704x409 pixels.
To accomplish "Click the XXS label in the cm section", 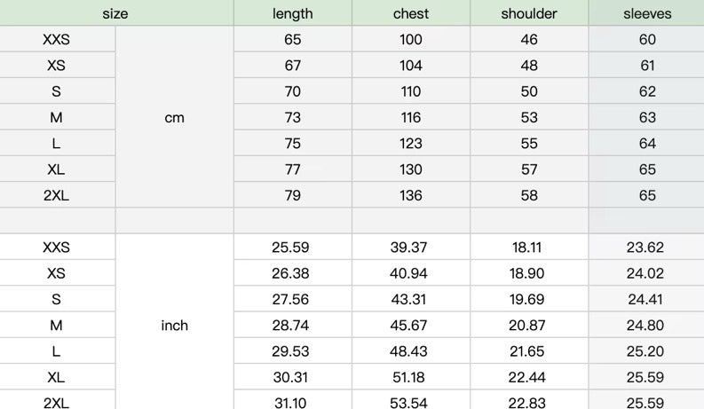I will pos(56,40).
